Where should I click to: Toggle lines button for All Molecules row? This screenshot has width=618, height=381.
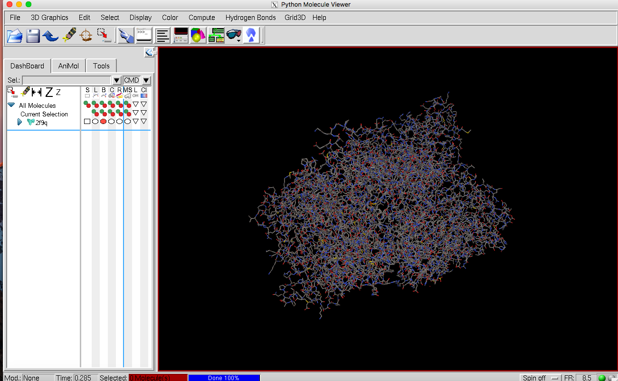point(95,105)
